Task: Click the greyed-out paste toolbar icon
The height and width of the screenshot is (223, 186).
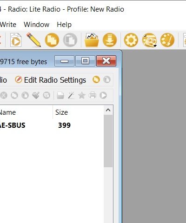Action: tap(70, 40)
